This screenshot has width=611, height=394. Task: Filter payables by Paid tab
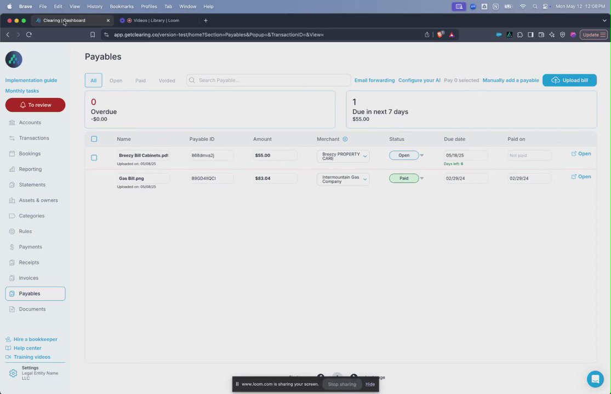click(140, 80)
